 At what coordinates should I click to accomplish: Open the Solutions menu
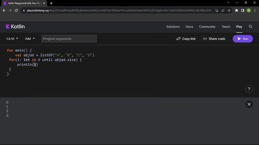(x=173, y=27)
